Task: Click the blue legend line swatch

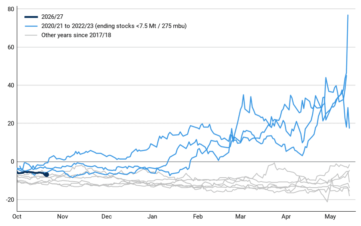Action: click(31, 26)
